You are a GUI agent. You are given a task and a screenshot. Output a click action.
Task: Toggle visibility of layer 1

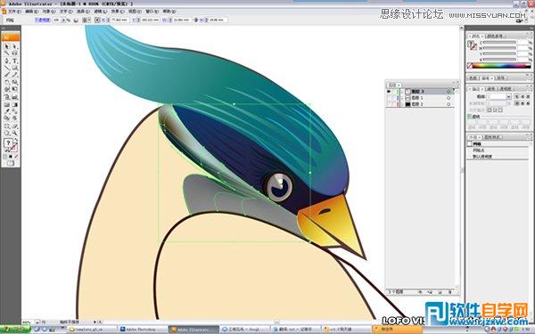coord(389,98)
